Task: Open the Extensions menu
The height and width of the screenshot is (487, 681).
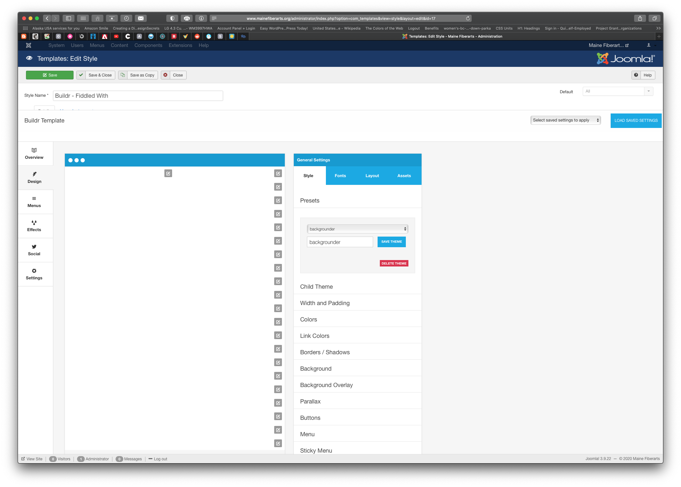Action: point(180,45)
